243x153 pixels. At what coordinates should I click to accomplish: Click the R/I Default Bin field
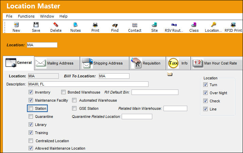155,92
